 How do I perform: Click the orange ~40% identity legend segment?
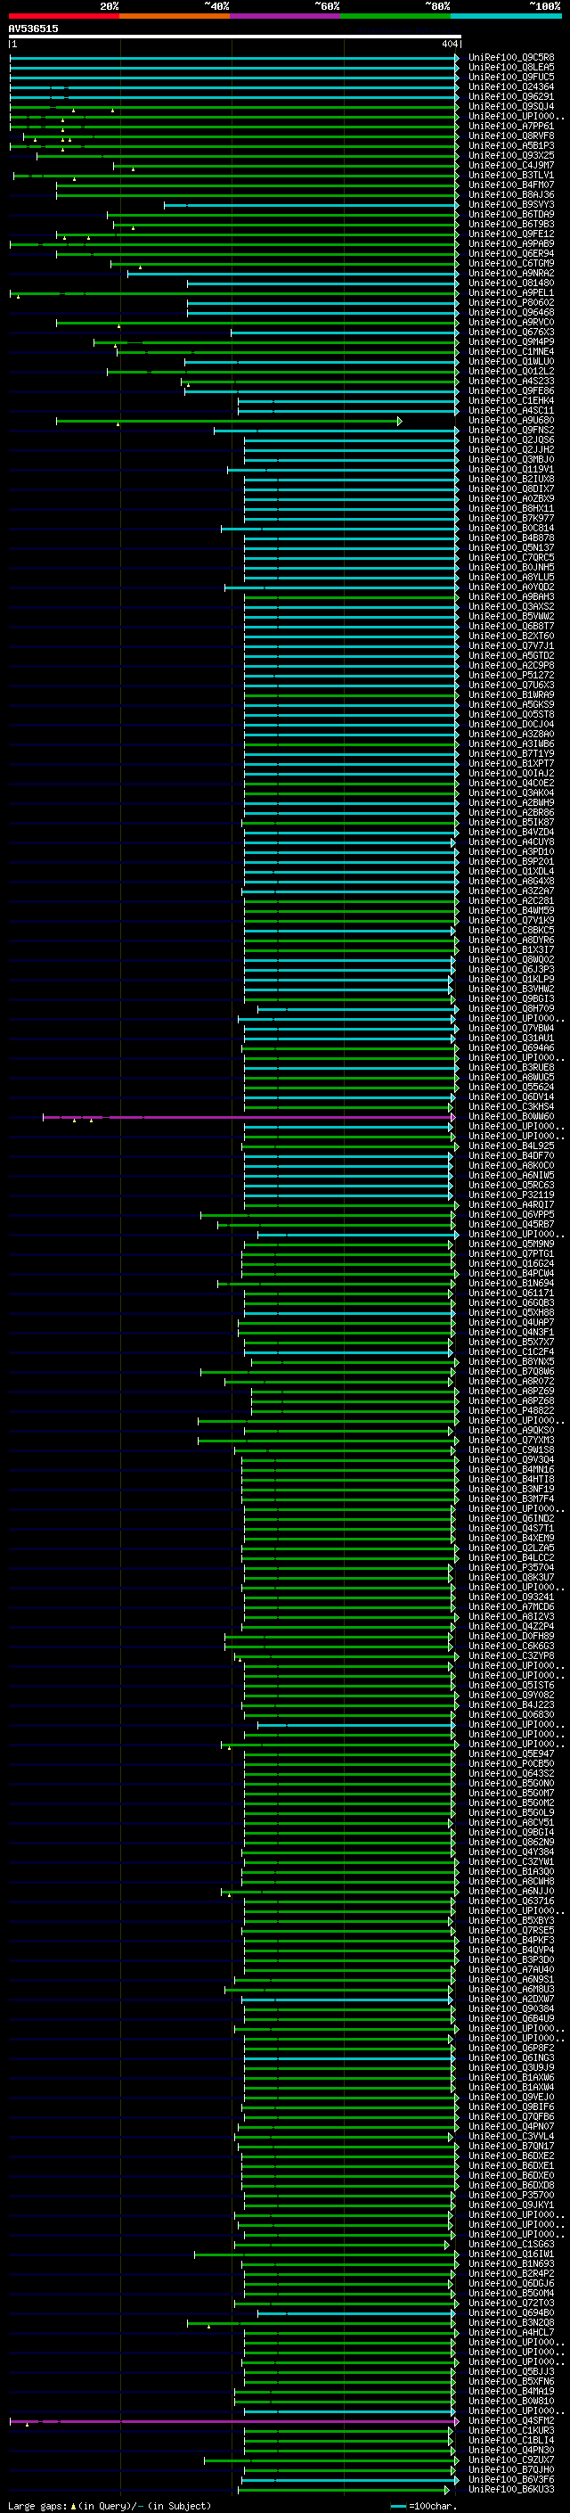point(175,16)
